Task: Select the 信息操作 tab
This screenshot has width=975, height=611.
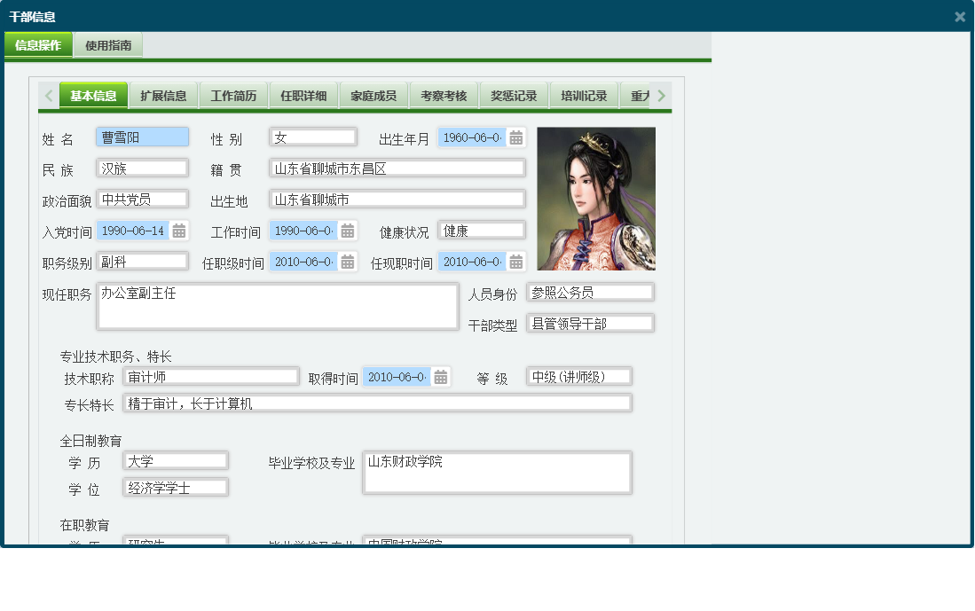Action: point(38,43)
